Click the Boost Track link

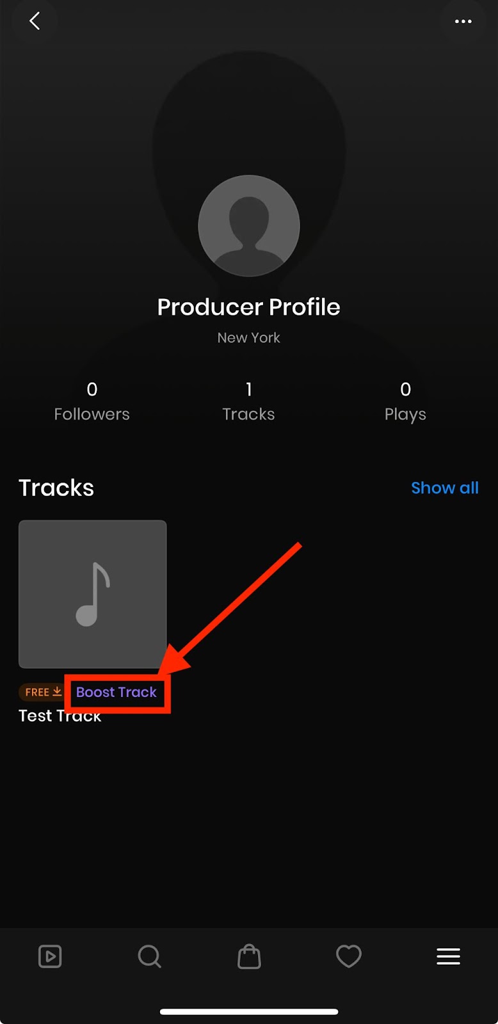tap(116, 692)
